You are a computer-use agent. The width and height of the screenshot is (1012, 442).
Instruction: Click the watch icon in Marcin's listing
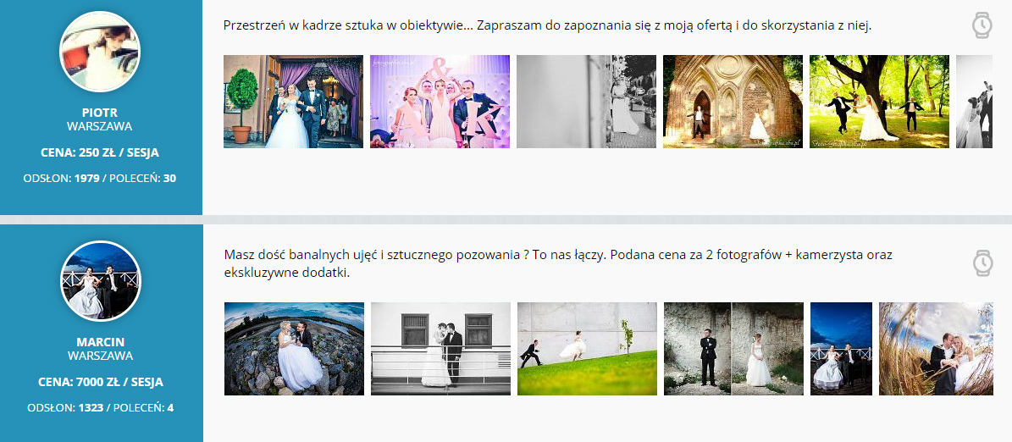[982, 262]
